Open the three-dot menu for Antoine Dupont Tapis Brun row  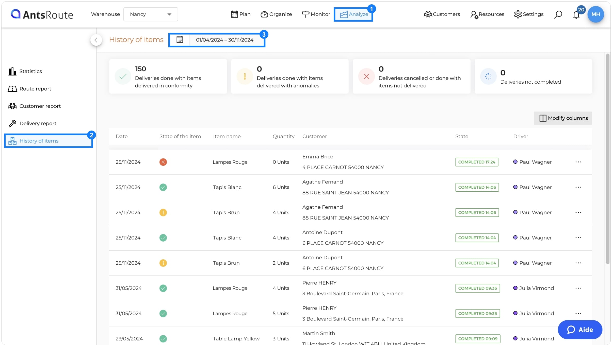578,263
